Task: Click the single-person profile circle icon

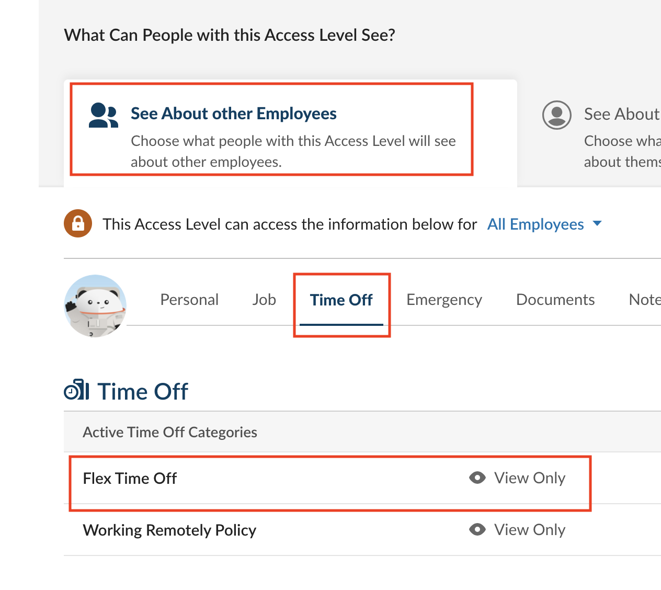Action: [x=556, y=115]
